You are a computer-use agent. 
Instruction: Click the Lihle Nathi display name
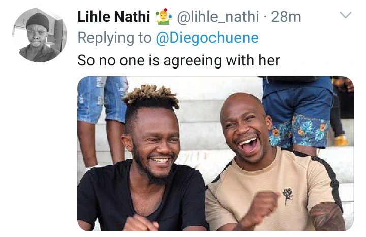114,17
